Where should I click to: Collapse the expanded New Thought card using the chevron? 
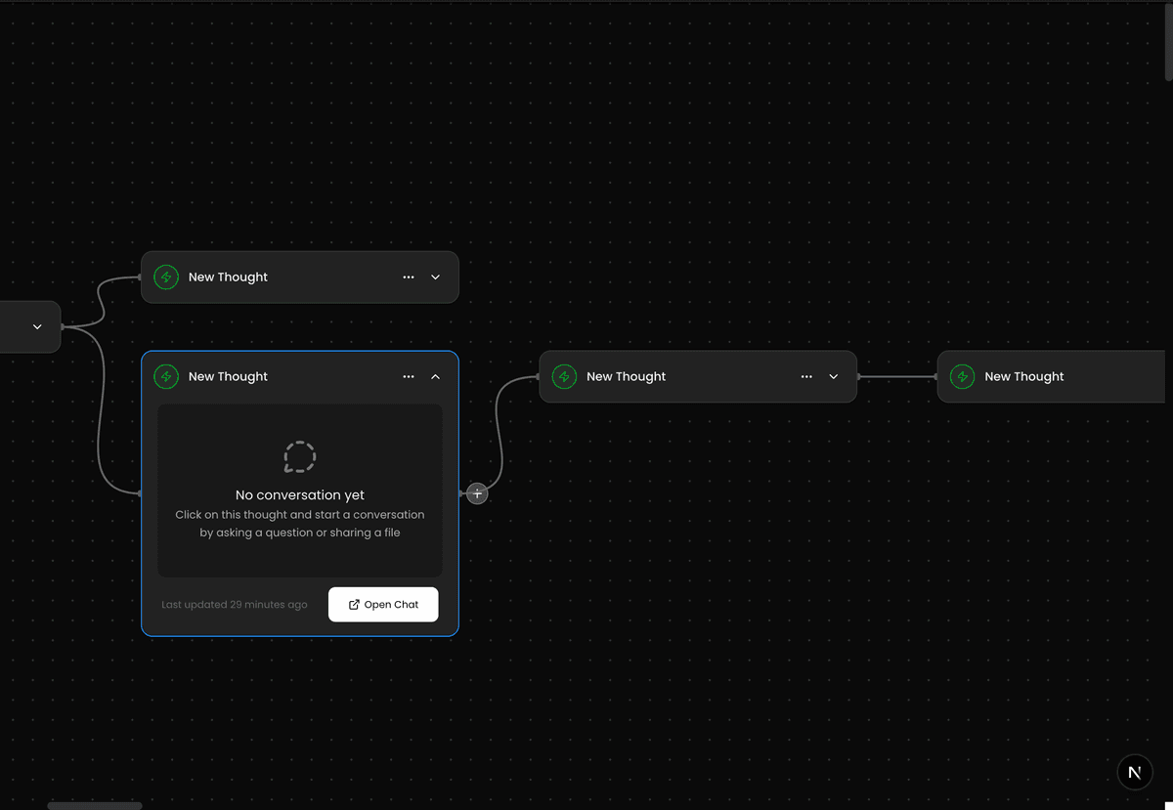point(435,376)
